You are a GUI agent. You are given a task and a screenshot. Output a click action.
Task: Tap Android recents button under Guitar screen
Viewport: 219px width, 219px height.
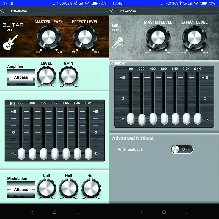coord(77,212)
